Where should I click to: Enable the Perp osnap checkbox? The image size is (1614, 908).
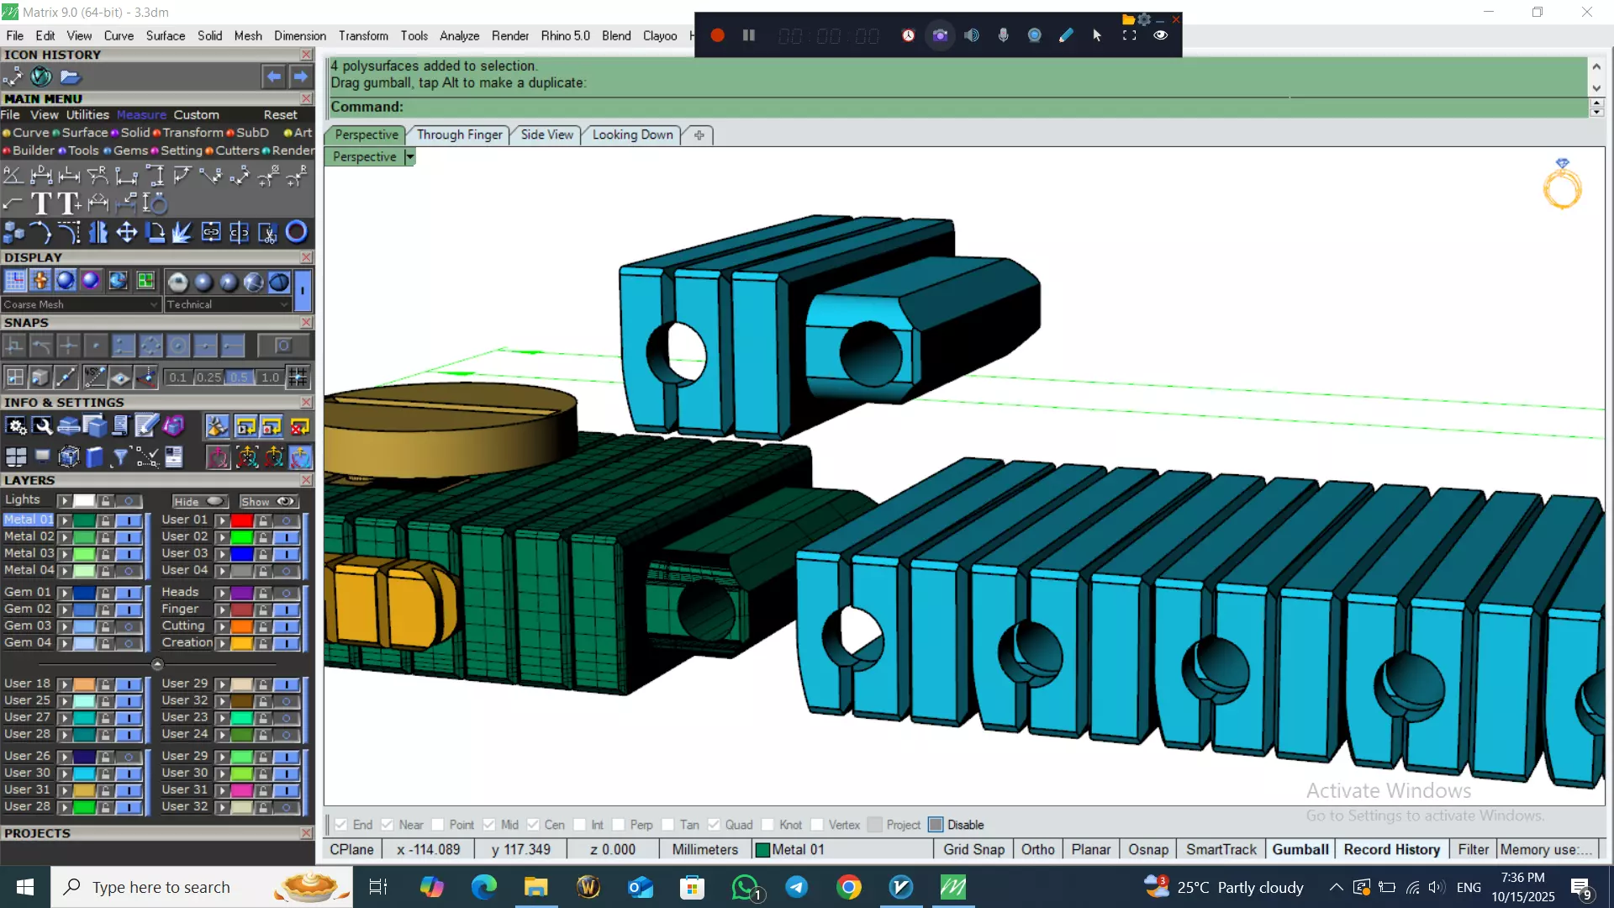click(x=619, y=825)
